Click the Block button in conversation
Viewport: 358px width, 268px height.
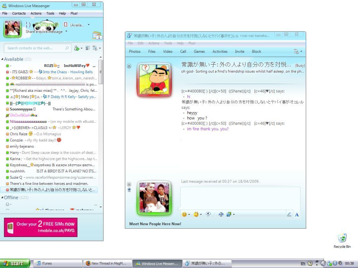[256, 51]
